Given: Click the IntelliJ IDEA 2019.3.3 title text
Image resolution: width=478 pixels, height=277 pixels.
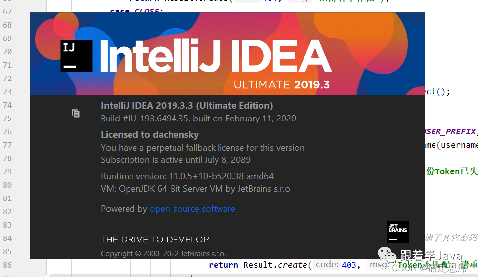Looking at the screenshot, I should pyautogui.click(x=187, y=105).
